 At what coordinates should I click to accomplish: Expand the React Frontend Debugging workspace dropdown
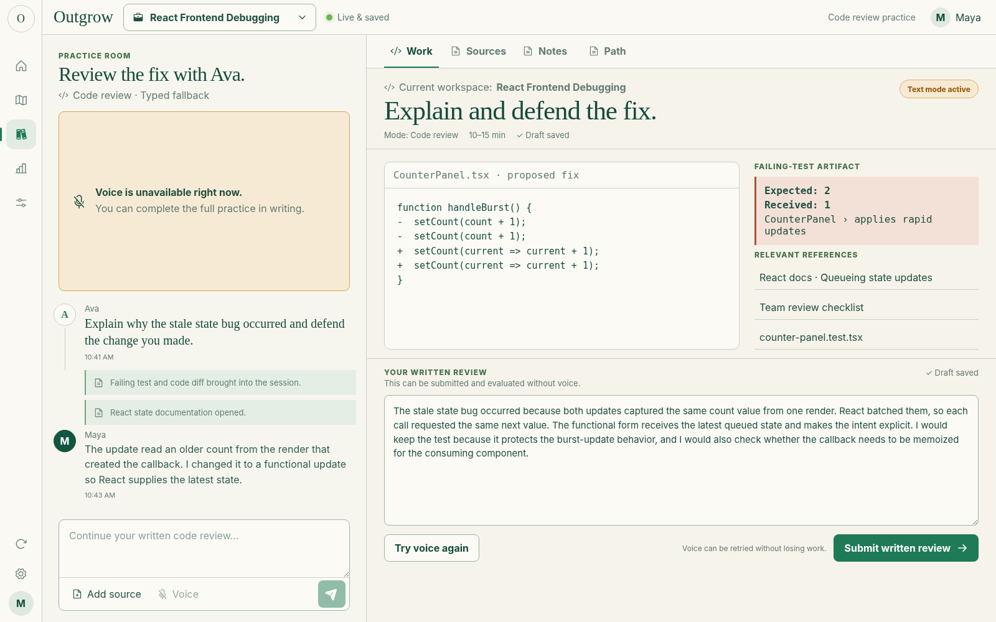pyautogui.click(x=220, y=17)
